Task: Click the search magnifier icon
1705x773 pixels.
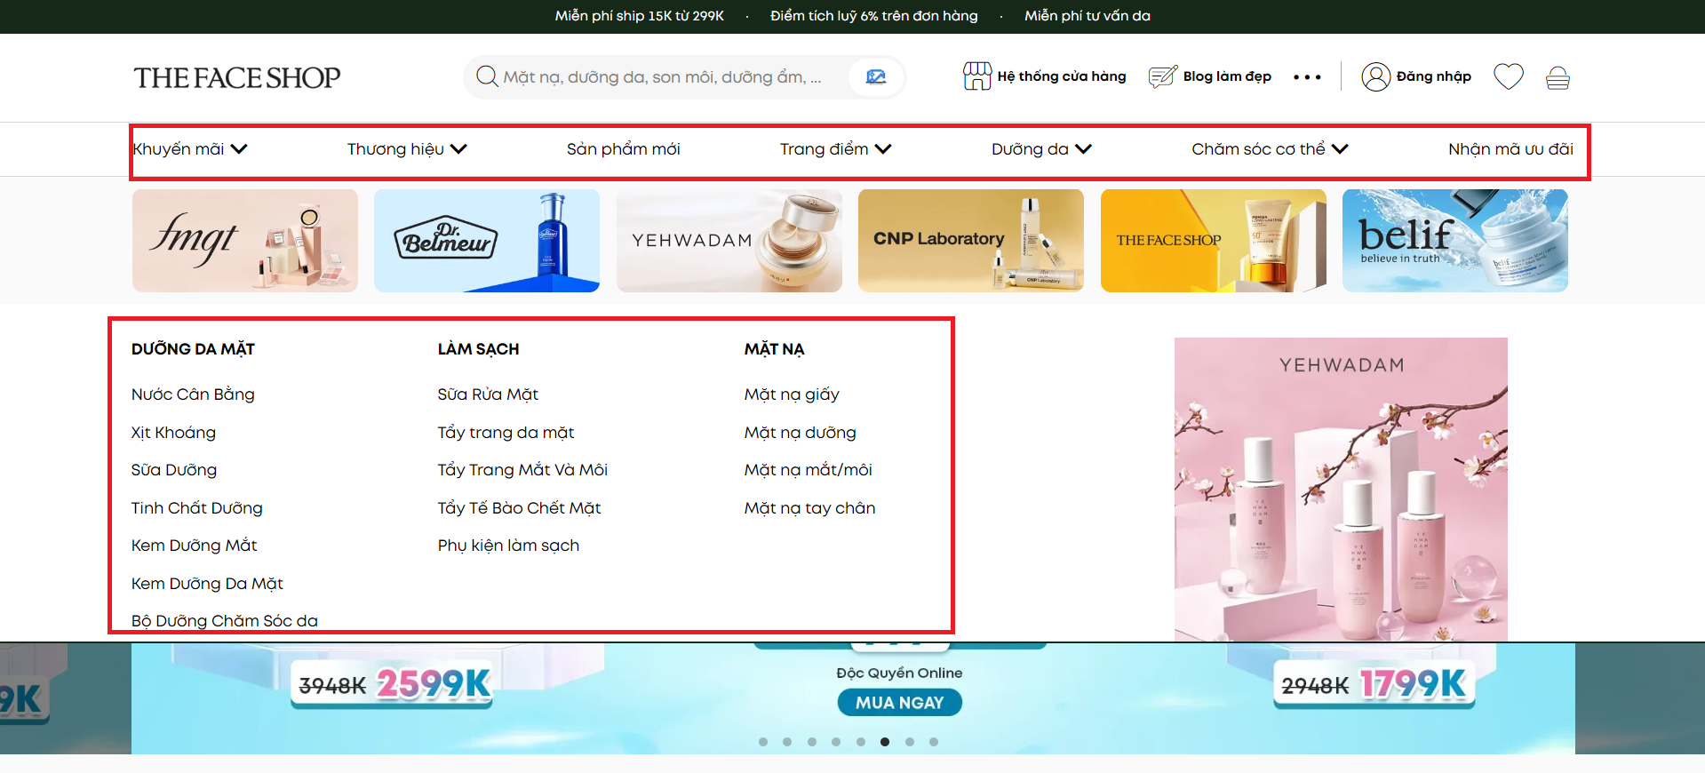Action: pyautogui.click(x=487, y=76)
